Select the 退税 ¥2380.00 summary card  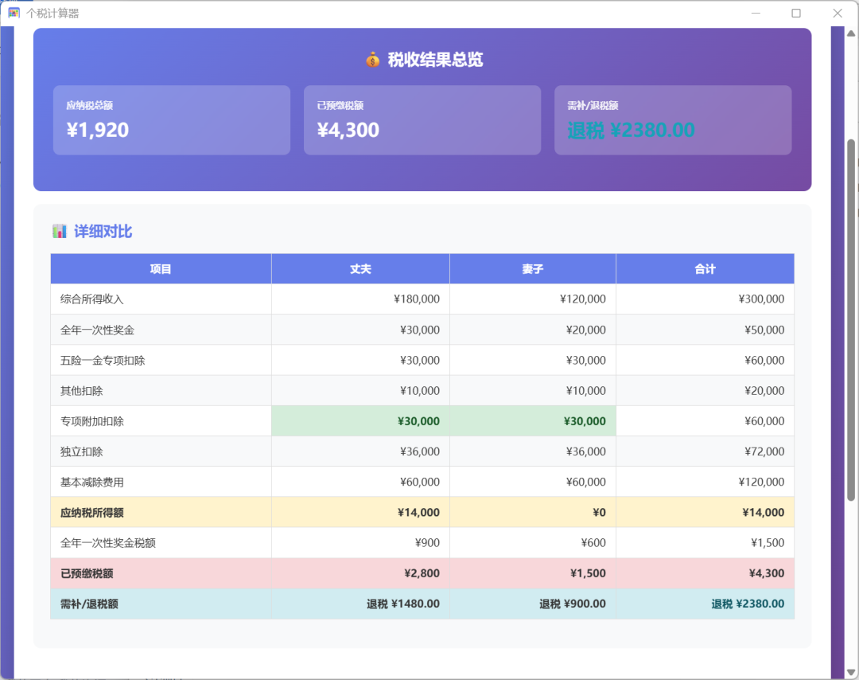click(673, 119)
